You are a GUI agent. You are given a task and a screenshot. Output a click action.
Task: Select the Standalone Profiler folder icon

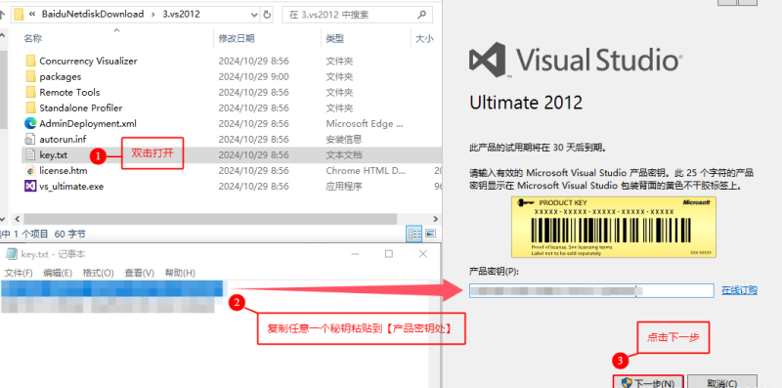(30, 108)
